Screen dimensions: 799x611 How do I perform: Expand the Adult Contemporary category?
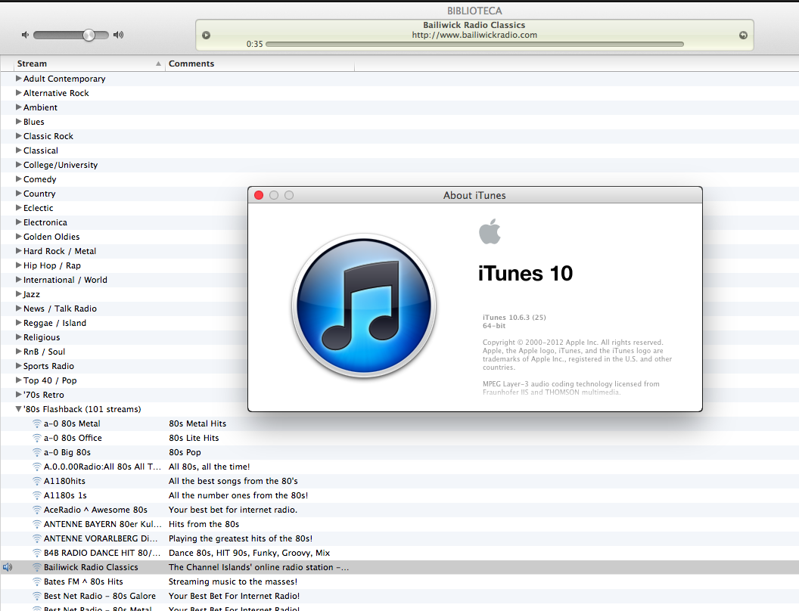(x=18, y=79)
